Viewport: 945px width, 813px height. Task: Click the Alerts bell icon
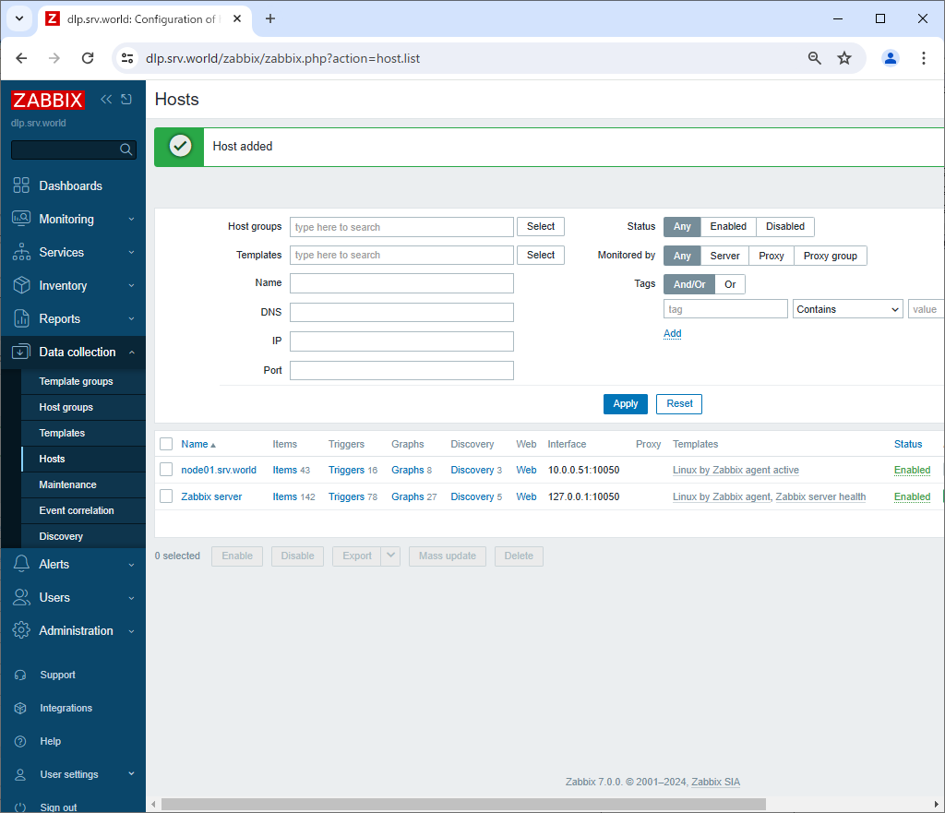[21, 564]
